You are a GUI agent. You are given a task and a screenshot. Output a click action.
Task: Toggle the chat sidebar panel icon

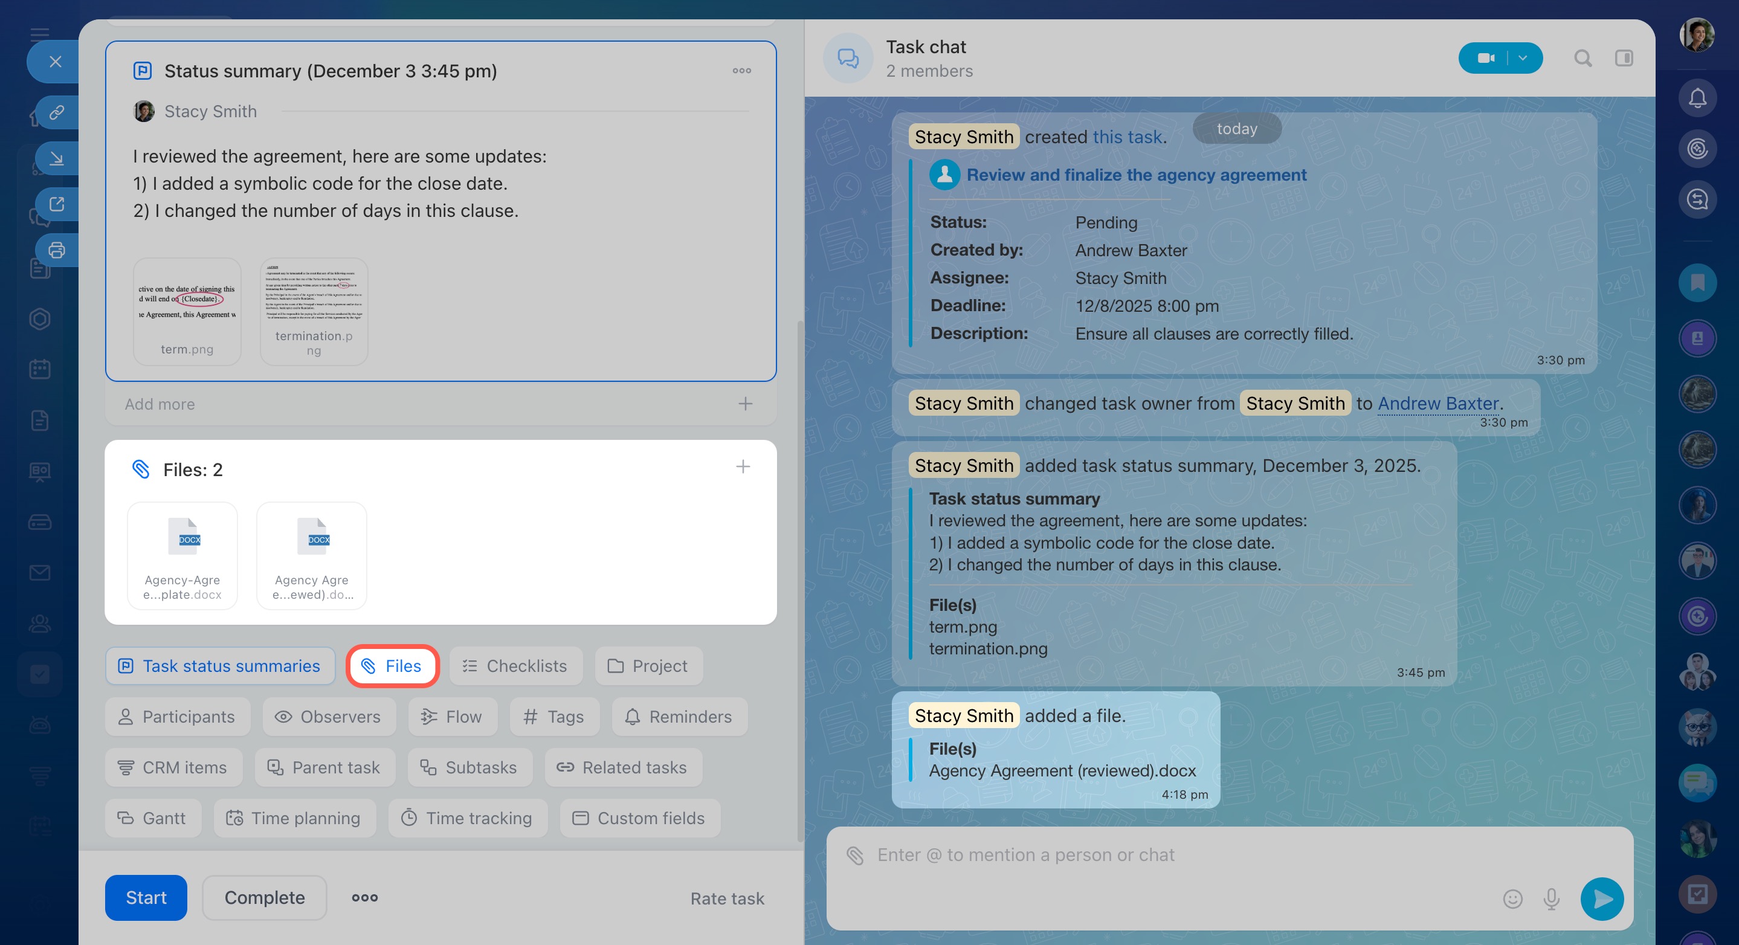coord(1624,58)
